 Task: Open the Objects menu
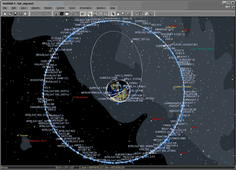point(35,8)
